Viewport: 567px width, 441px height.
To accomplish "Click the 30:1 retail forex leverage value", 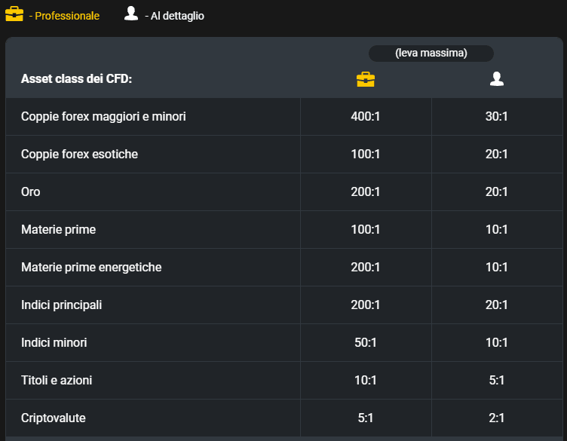I will 496,116.
